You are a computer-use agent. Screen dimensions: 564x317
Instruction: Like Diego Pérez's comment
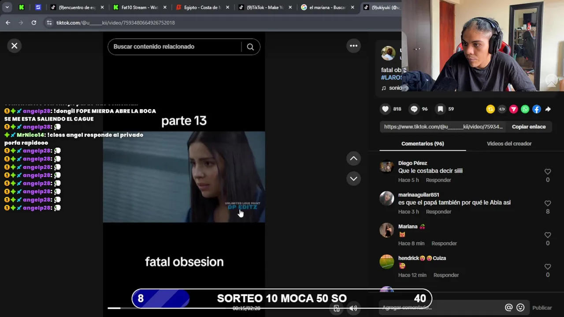point(548,172)
